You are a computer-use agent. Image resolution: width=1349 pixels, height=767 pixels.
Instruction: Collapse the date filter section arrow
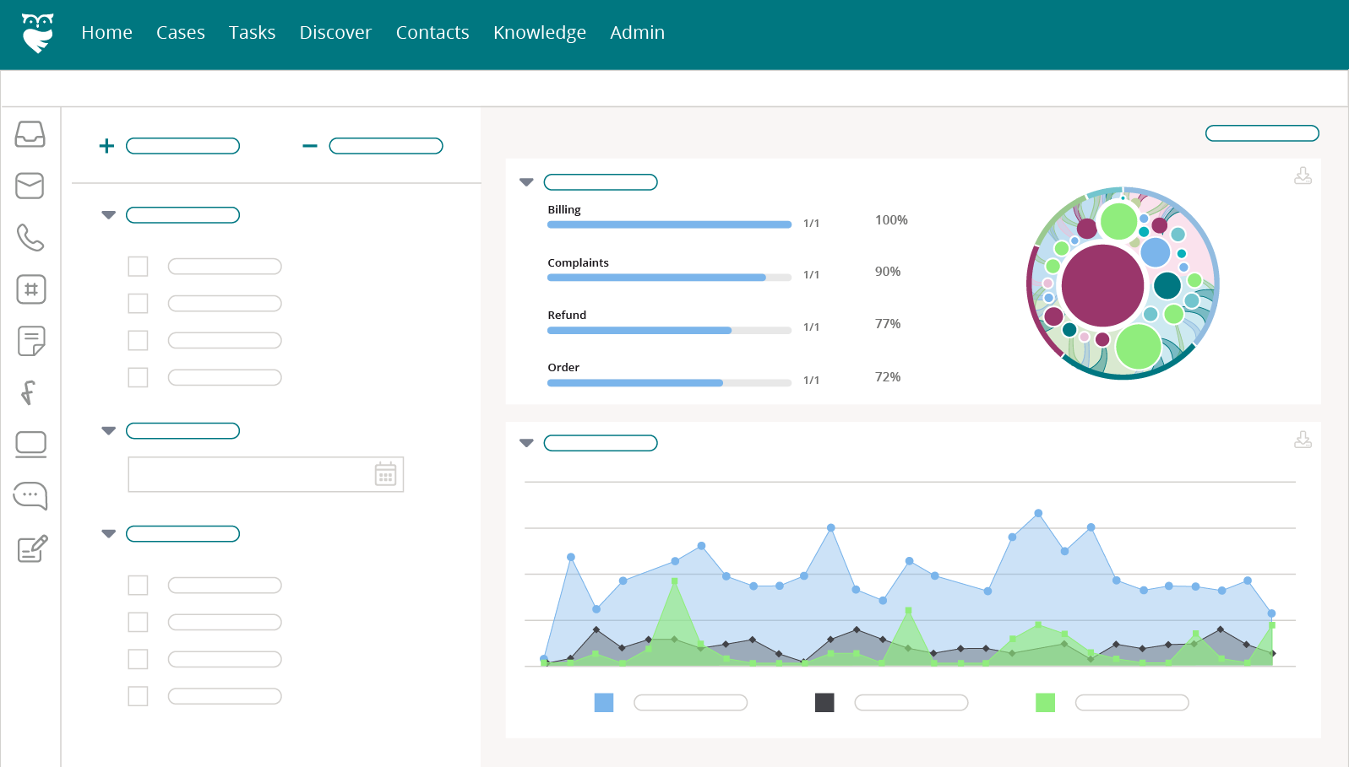108,431
